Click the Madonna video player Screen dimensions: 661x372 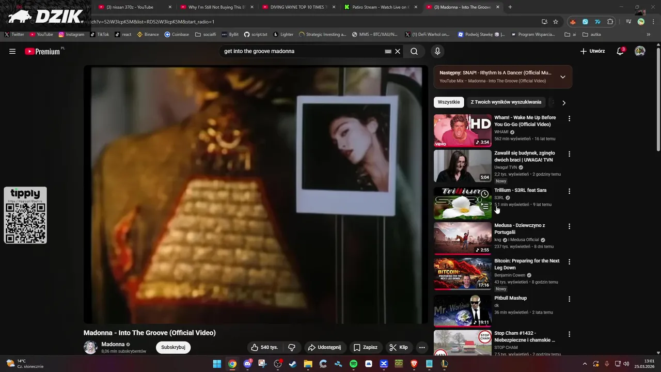pyautogui.click(x=256, y=194)
